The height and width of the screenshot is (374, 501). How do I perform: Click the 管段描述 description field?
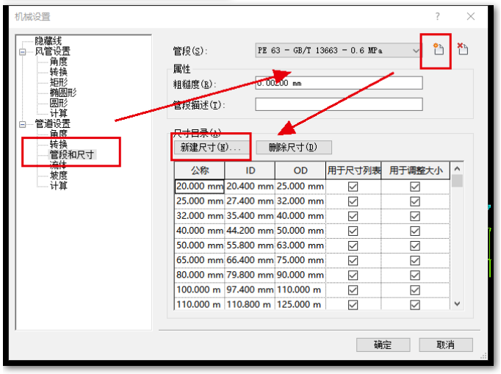339,104
